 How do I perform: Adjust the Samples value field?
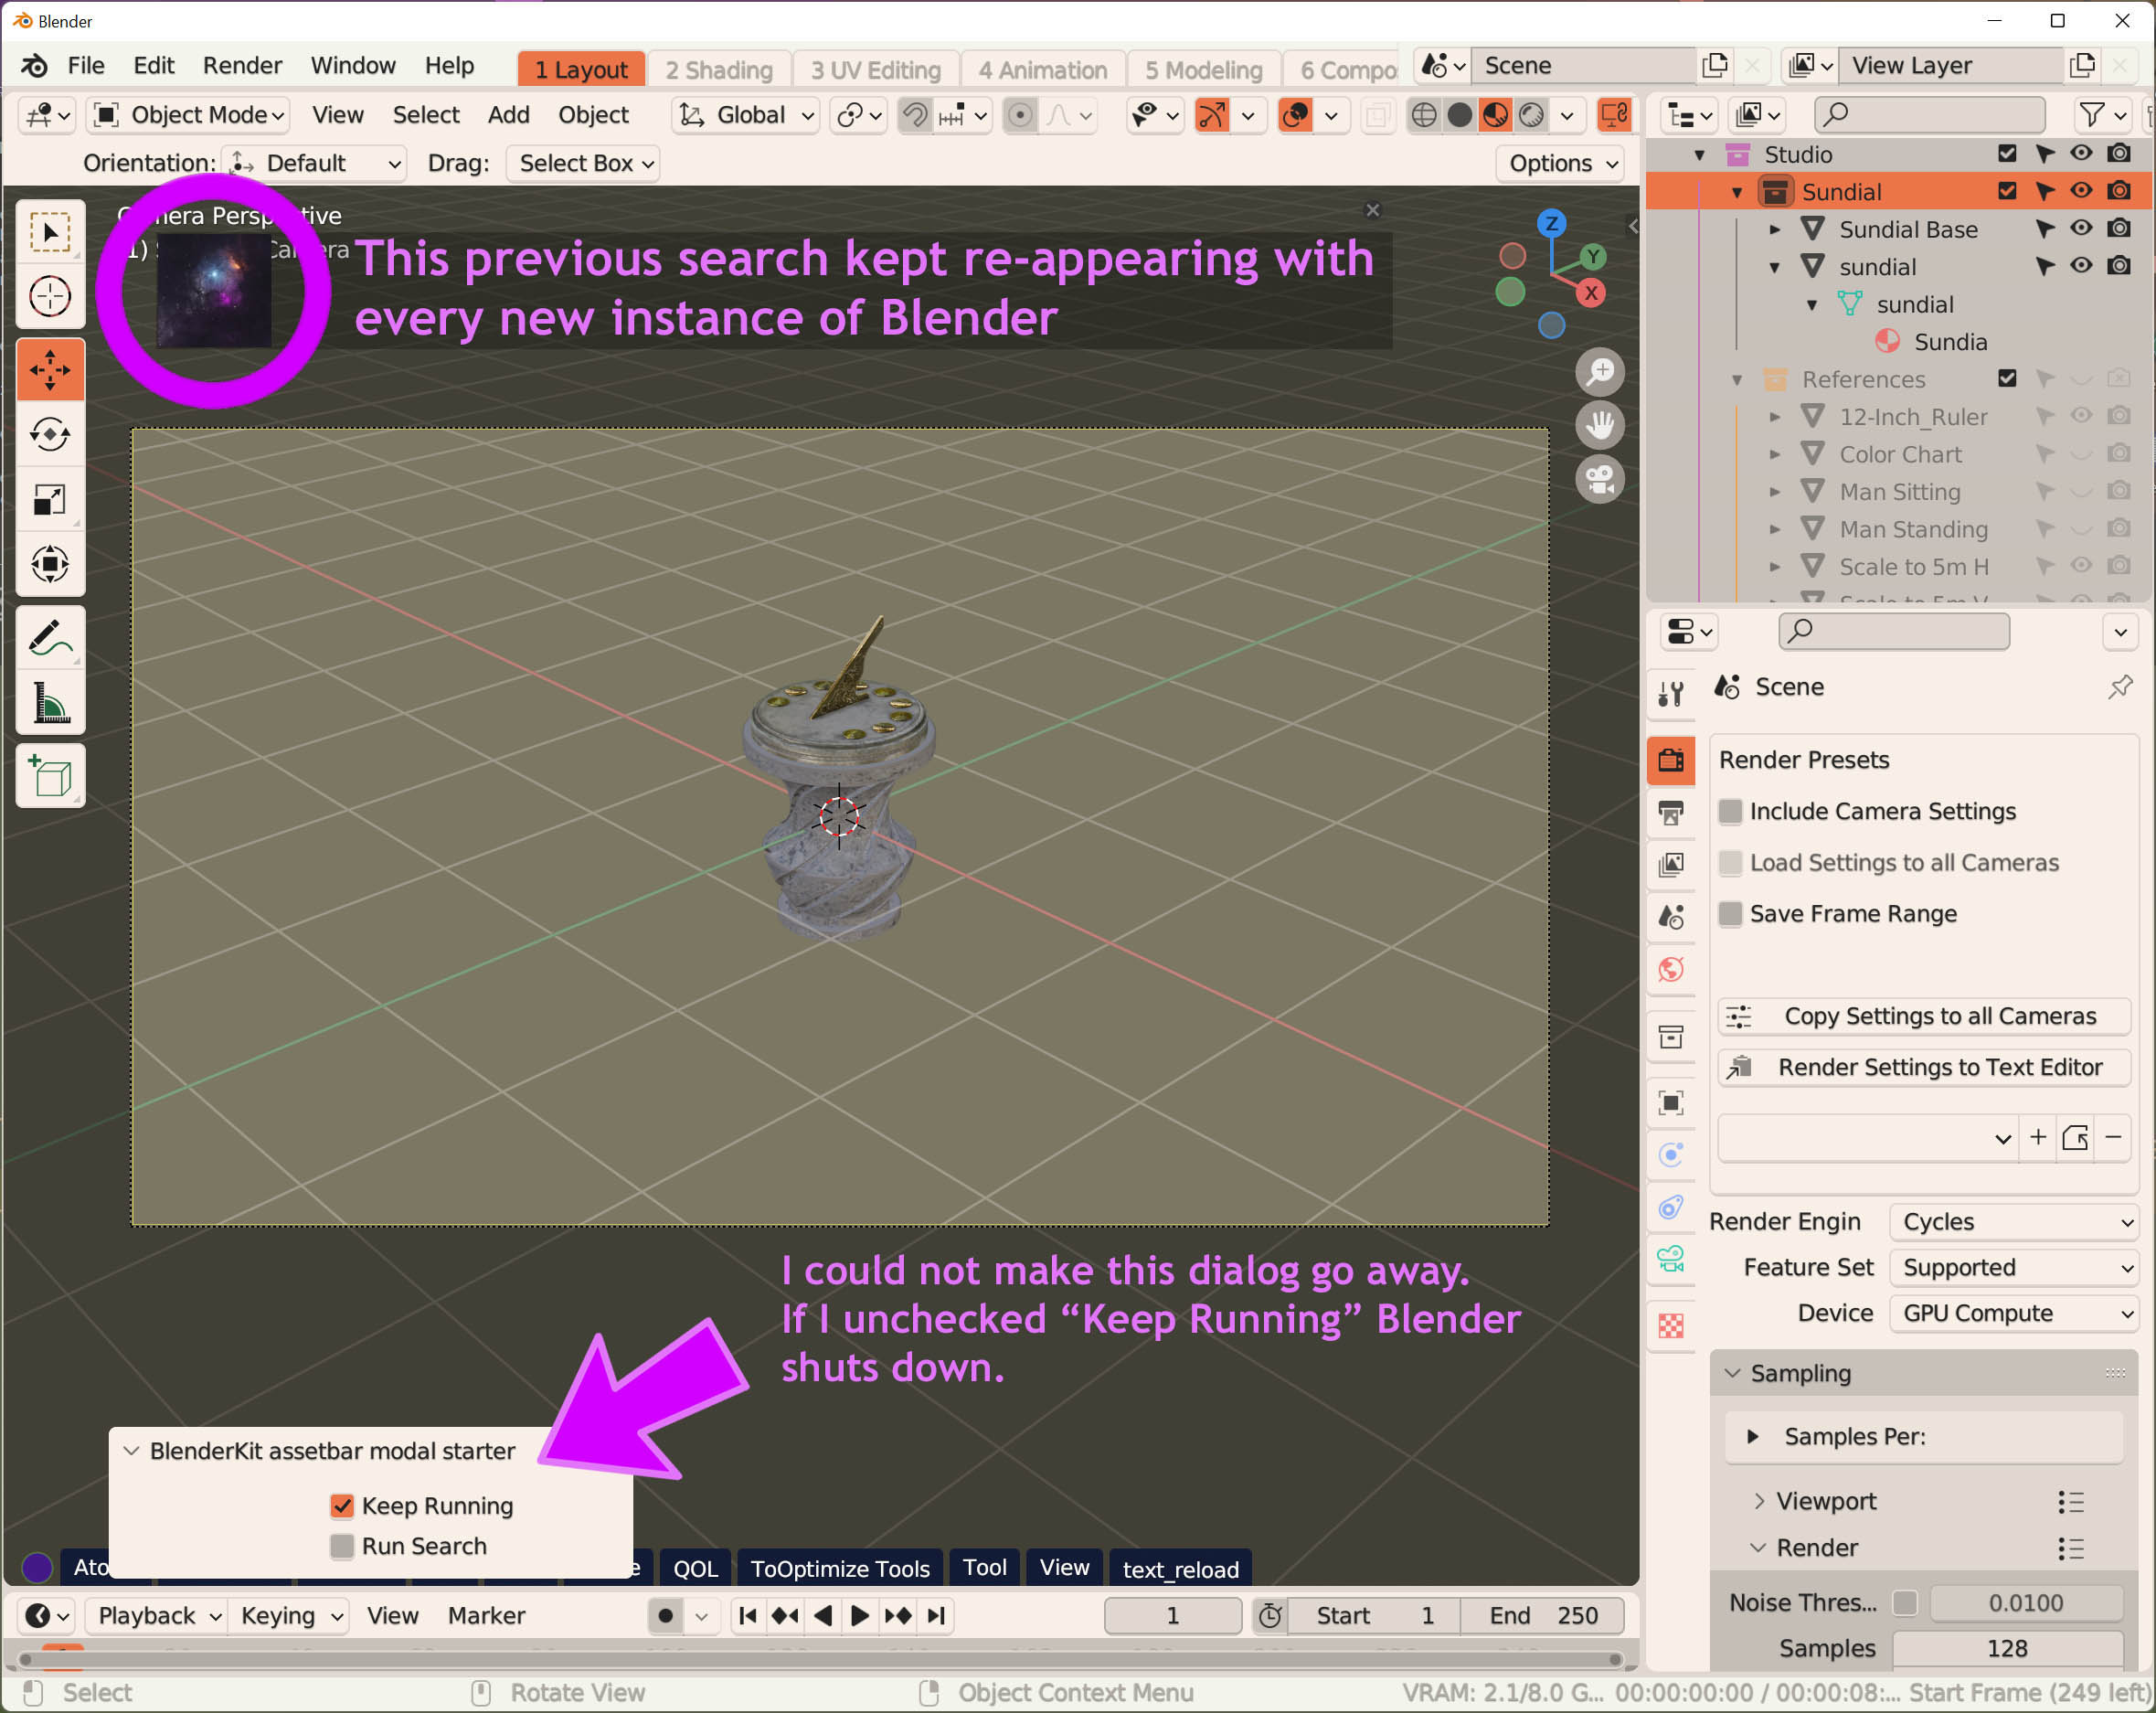(2008, 1648)
